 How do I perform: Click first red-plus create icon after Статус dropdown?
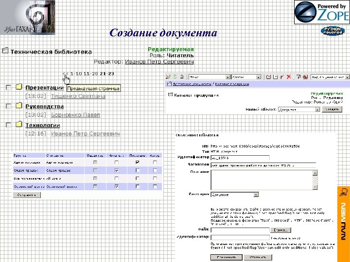click(268, 77)
